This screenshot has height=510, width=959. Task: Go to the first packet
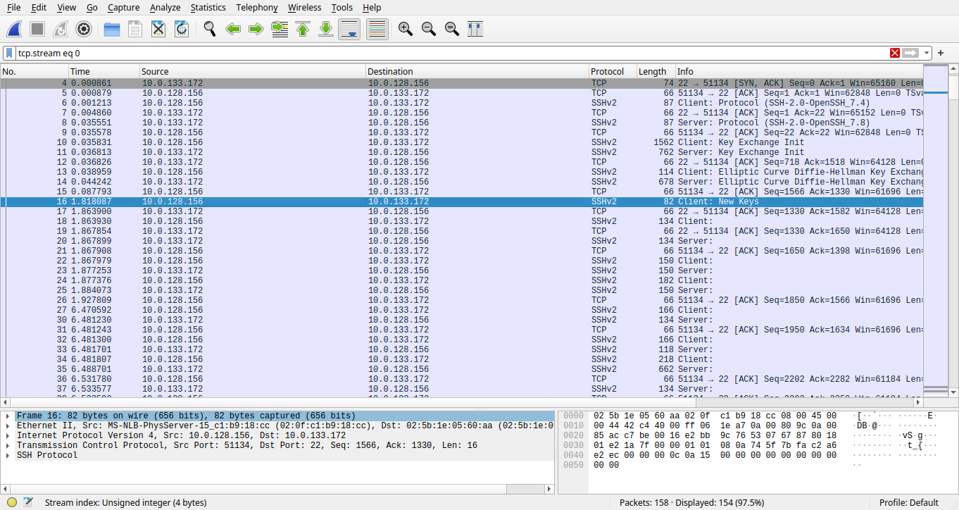tap(303, 29)
